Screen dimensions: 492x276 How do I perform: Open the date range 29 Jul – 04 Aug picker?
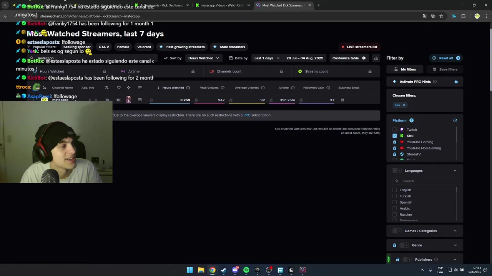point(305,58)
